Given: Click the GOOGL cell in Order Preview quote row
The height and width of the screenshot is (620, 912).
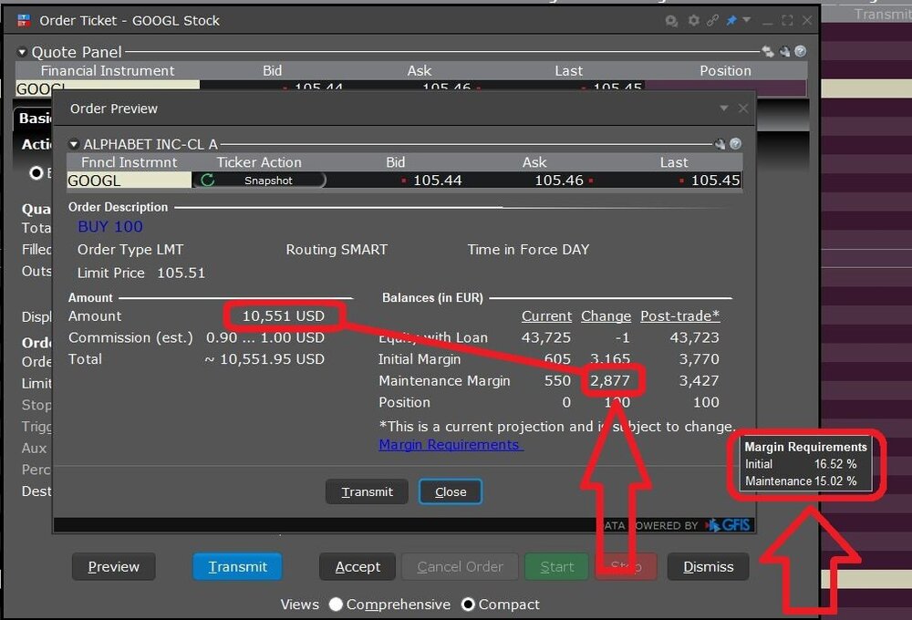Looking at the screenshot, I should tap(130, 181).
